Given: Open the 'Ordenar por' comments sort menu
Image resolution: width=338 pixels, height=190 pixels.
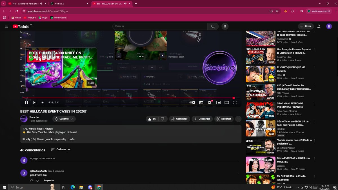Looking at the screenshot, I should [x=61, y=150].
